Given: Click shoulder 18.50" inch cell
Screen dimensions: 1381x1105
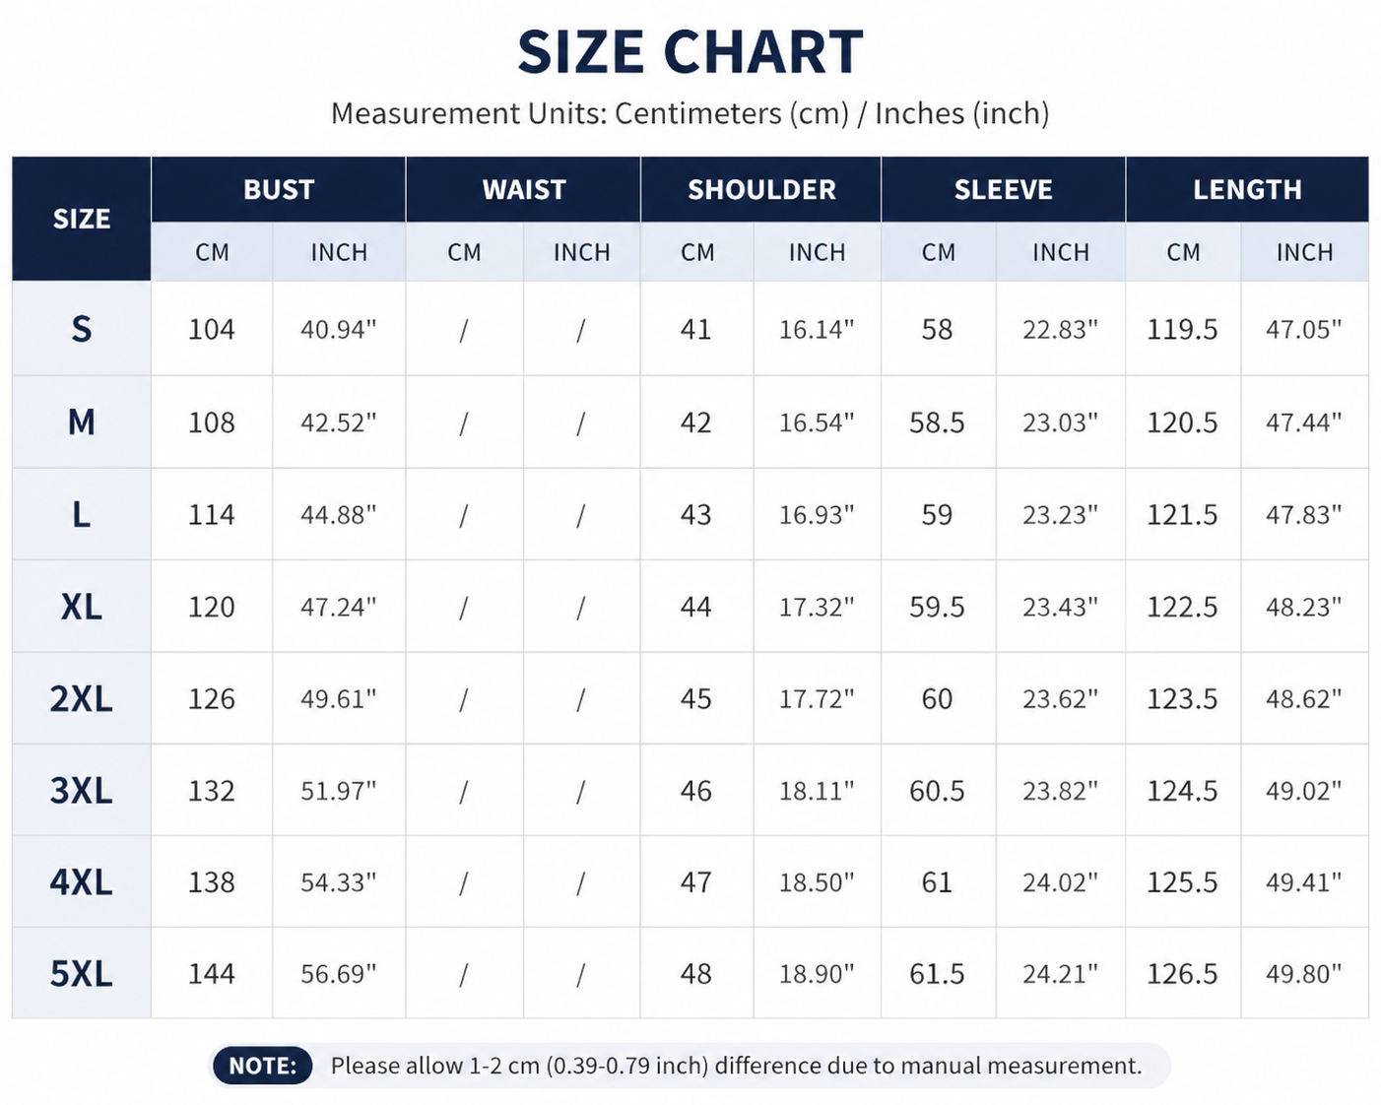Looking at the screenshot, I should 817,881.
